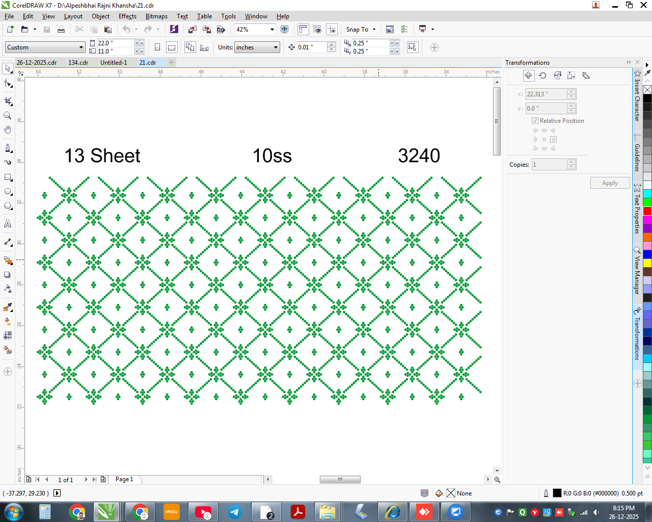Select the Crop tool
Viewport: 652px width, 522px height.
tap(8, 101)
